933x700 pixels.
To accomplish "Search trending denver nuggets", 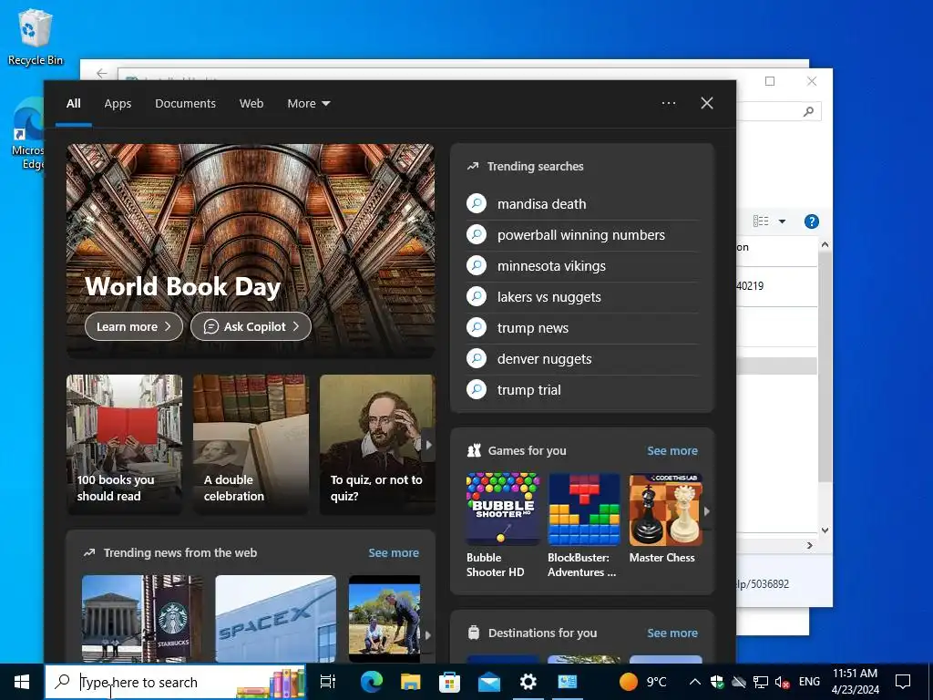I will click(x=582, y=359).
